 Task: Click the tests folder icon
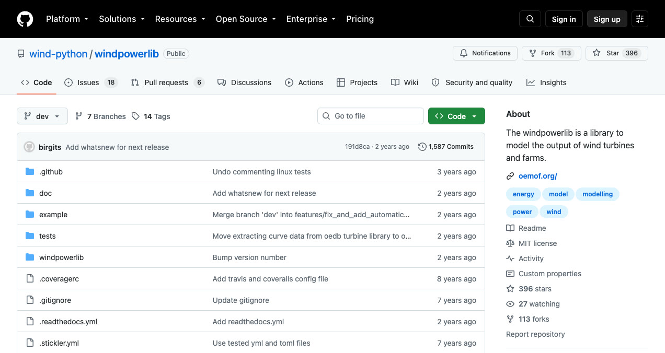click(x=30, y=236)
